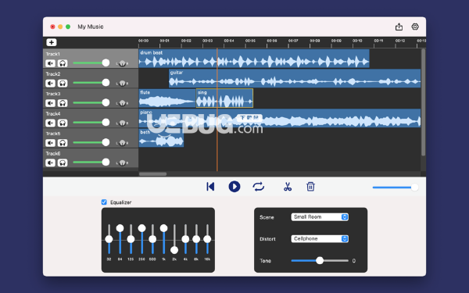
Task: Click Track1 pan knob
Action: click(x=122, y=63)
